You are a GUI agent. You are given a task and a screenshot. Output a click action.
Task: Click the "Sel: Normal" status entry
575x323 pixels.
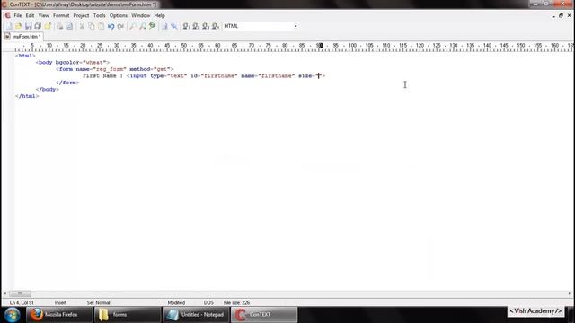[98, 303]
